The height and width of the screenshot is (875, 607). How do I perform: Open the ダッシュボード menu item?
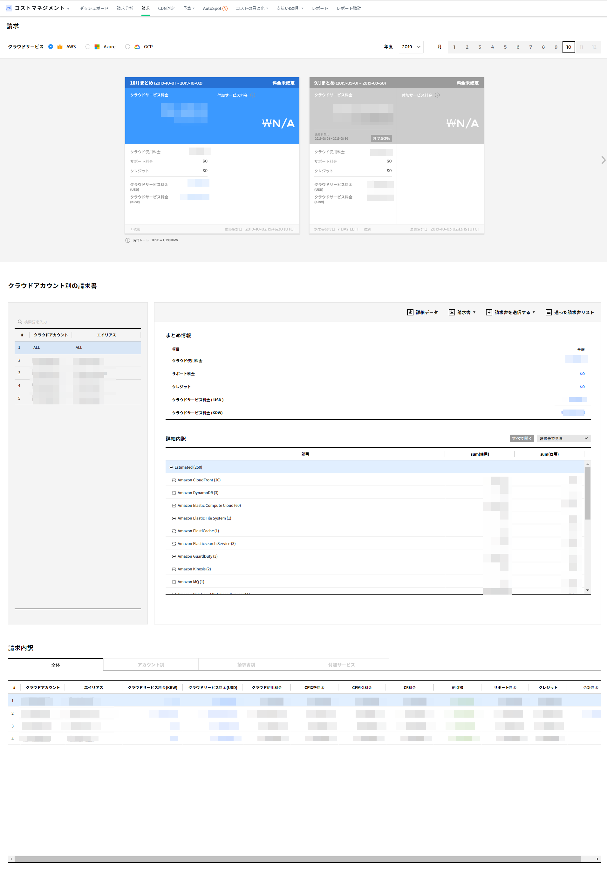[x=93, y=8]
